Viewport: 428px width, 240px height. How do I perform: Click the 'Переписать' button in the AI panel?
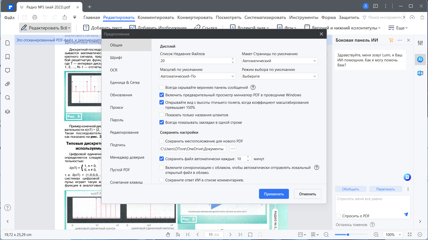point(386,189)
